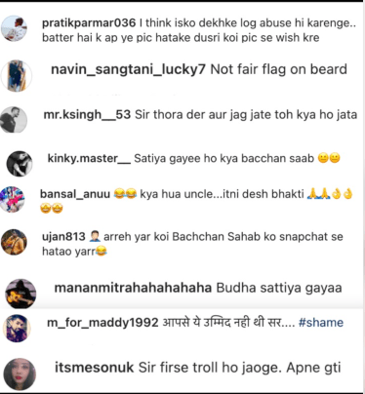The height and width of the screenshot is (394, 365).
Task: Click the #shame hashtag link
Action: [321, 323]
